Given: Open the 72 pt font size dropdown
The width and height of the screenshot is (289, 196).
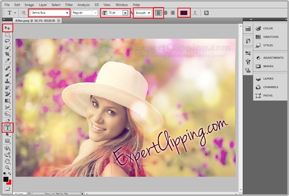Looking at the screenshot, I should (125, 13).
